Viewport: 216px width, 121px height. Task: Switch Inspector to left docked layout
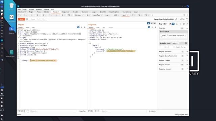pos(170,24)
